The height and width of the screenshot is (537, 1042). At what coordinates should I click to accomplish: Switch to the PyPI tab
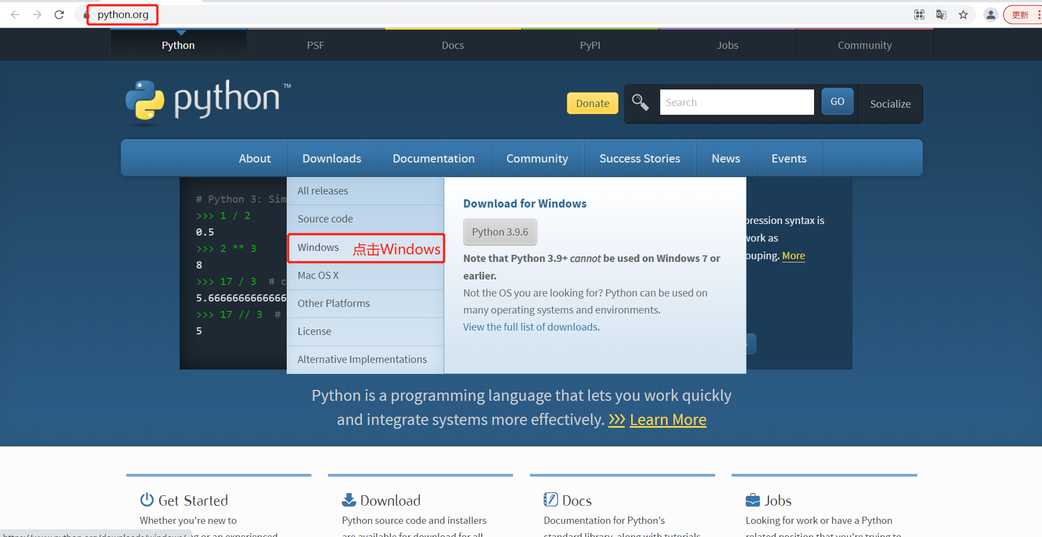point(589,44)
